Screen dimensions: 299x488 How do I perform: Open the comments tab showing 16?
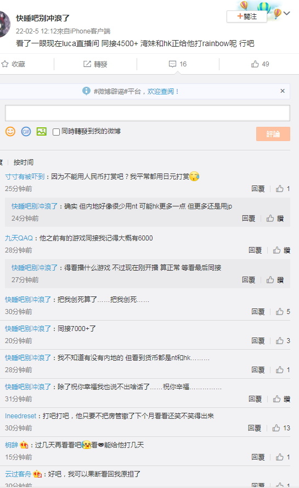(178, 64)
